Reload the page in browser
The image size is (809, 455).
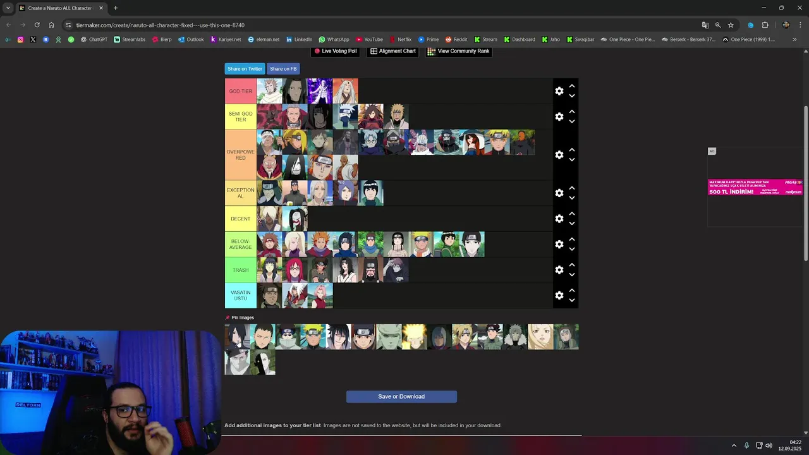click(37, 25)
